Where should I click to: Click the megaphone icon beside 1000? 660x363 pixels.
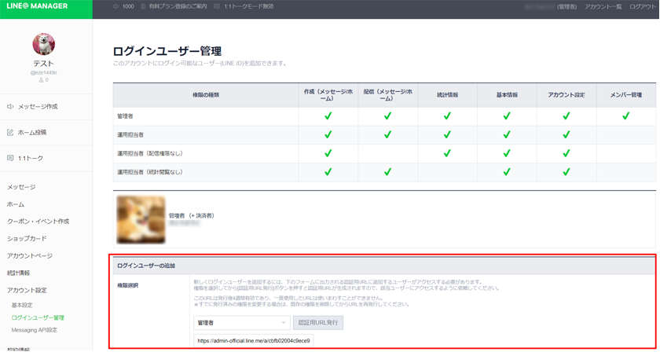pyautogui.click(x=116, y=7)
